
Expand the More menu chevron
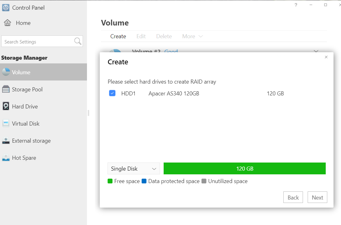(x=201, y=36)
